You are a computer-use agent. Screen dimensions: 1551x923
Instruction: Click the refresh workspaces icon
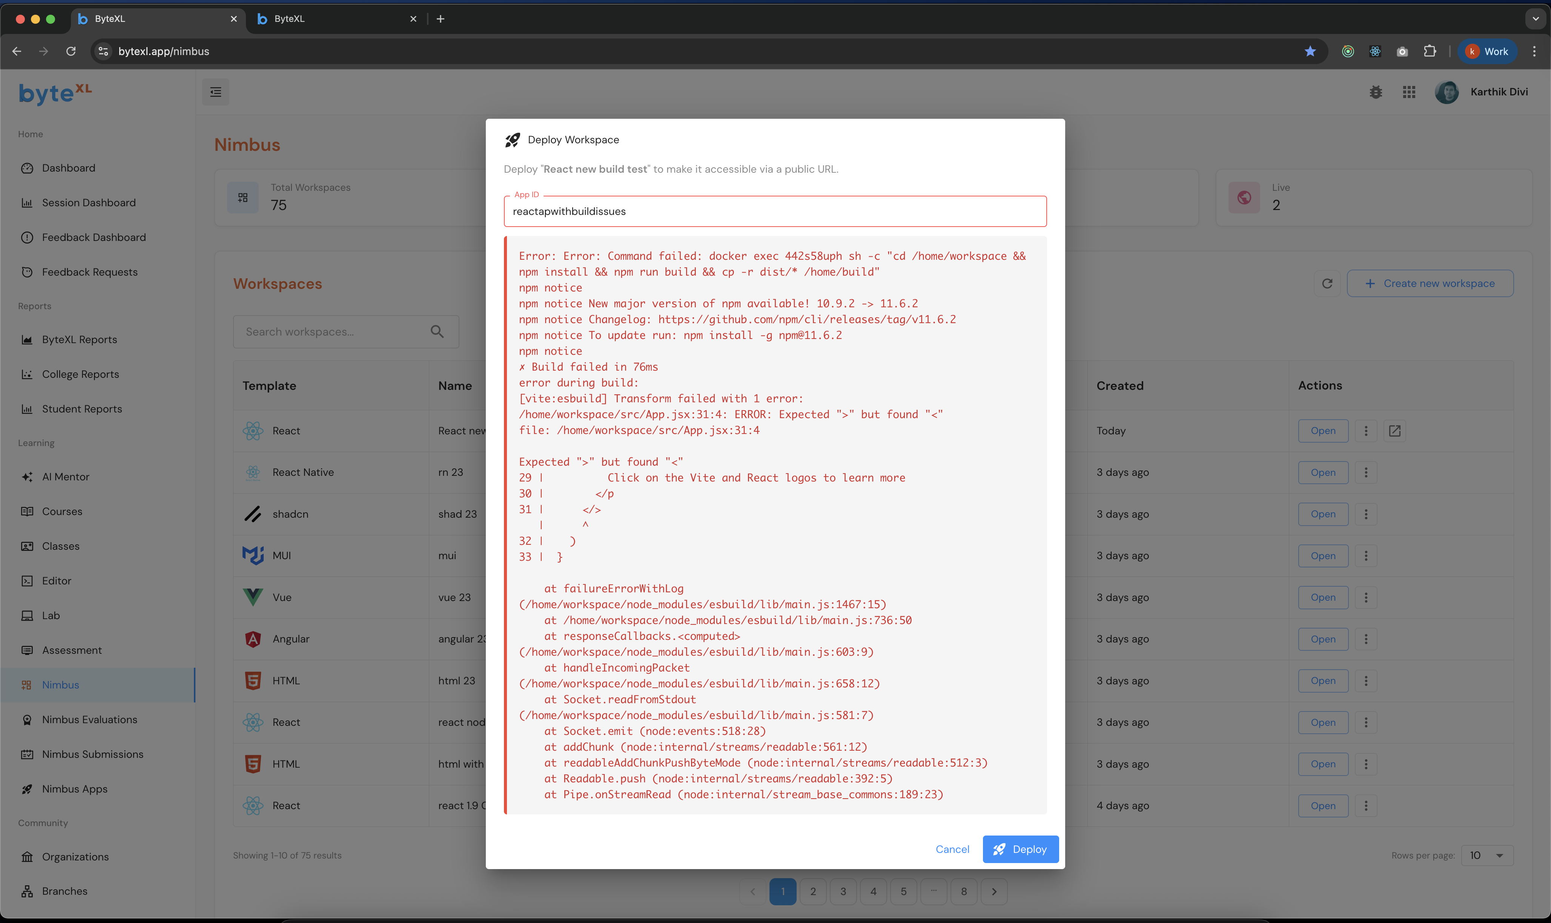point(1327,284)
